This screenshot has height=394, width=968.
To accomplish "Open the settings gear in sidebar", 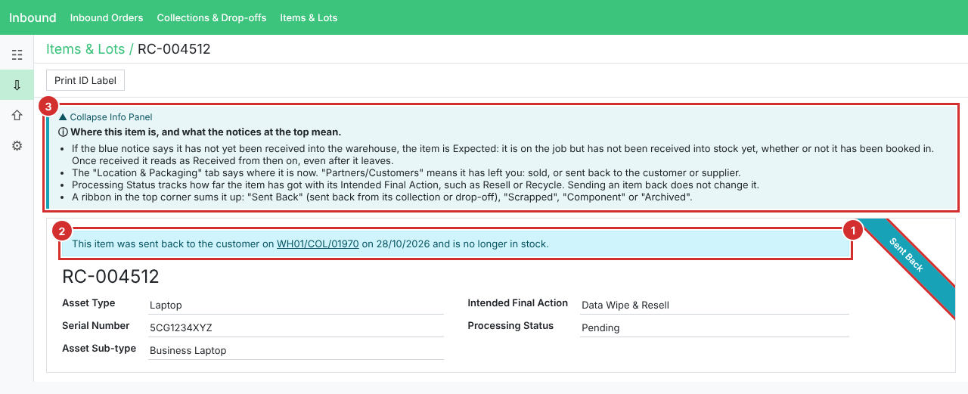I will [17, 145].
